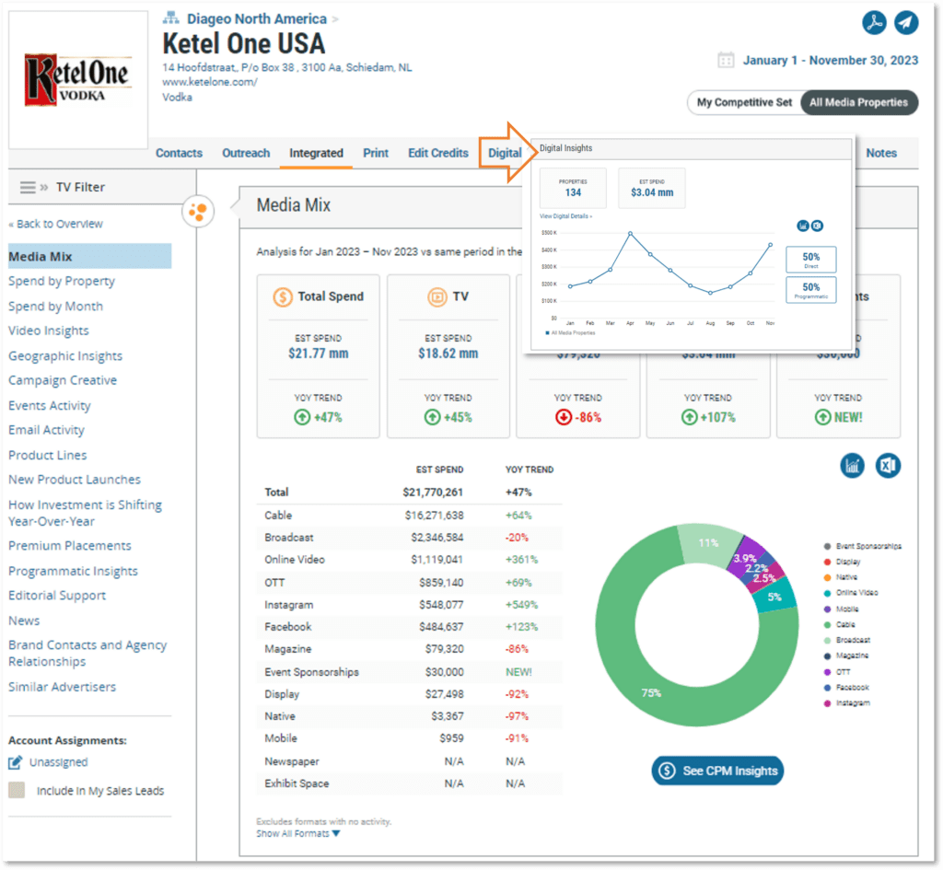Screen dimensions: 943x870
Task: Click the small Excel icon in Digital Insights popup
Action: pyautogui.click(x=817, y=226)
